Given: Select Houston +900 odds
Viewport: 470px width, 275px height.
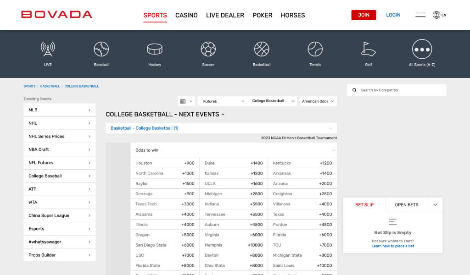Looking at the screenshot, I should tap(165, 163).
